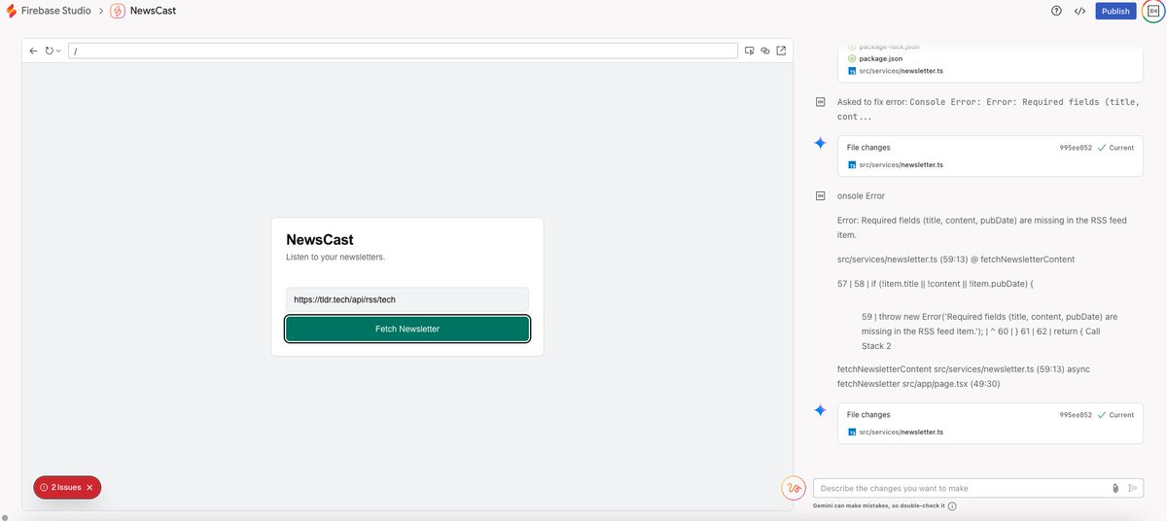The width and height of the screenshot is (1167, 521).
Task: Click commit hash 995ee052 in the bottom File changes card
Action: coord(1076,415)
